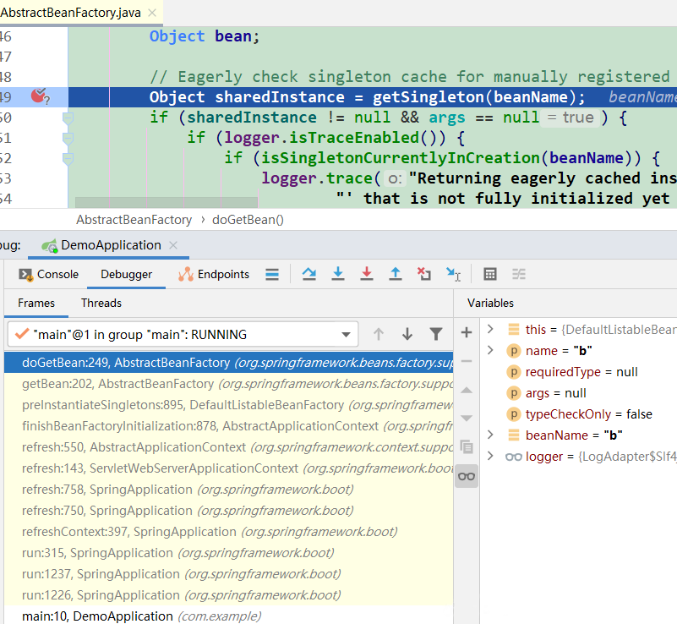Close the AbstractBeanFactory.java editor tab

(x=152, y=13)
